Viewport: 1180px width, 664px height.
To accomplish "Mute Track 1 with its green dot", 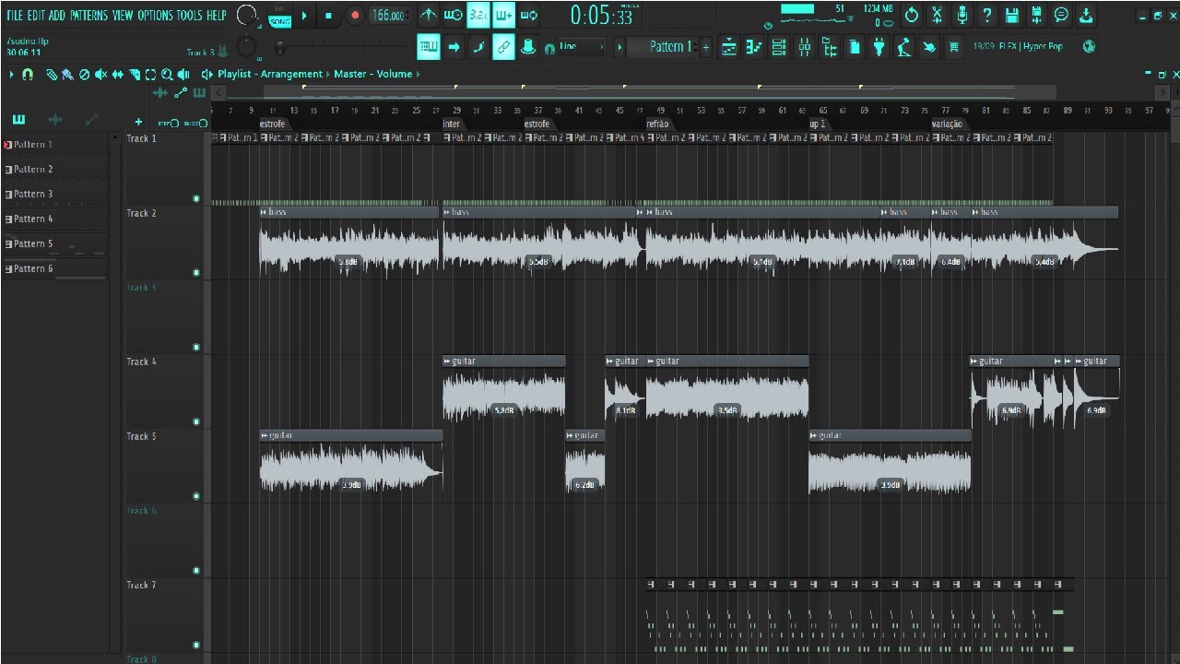I will click(196, 198).
